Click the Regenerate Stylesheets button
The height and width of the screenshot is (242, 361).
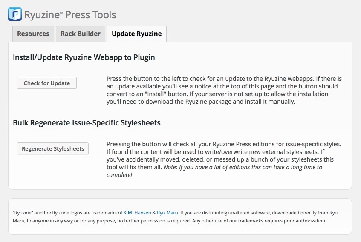[53, 149]
